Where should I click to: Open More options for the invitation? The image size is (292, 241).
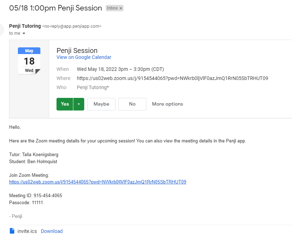pos(167,104)
